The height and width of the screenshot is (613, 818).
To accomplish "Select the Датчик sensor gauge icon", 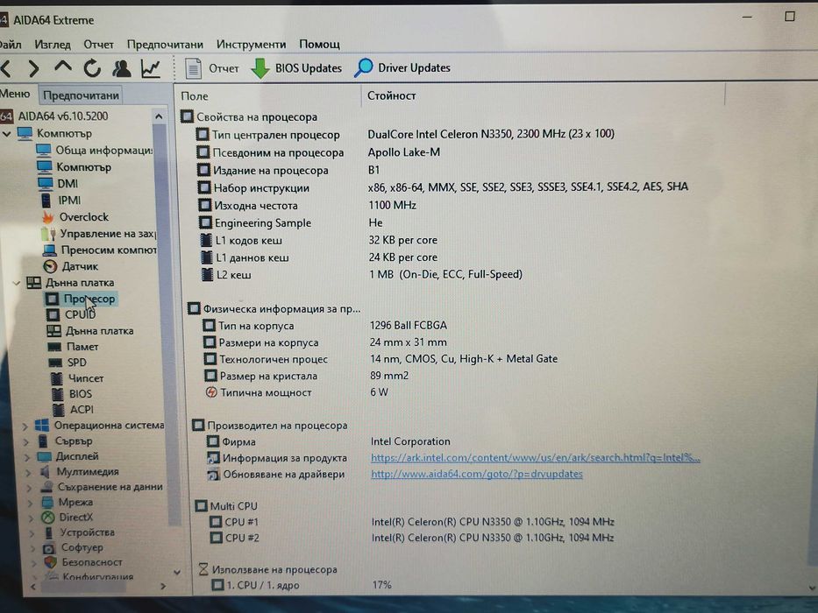I will (x=50, y=266).
